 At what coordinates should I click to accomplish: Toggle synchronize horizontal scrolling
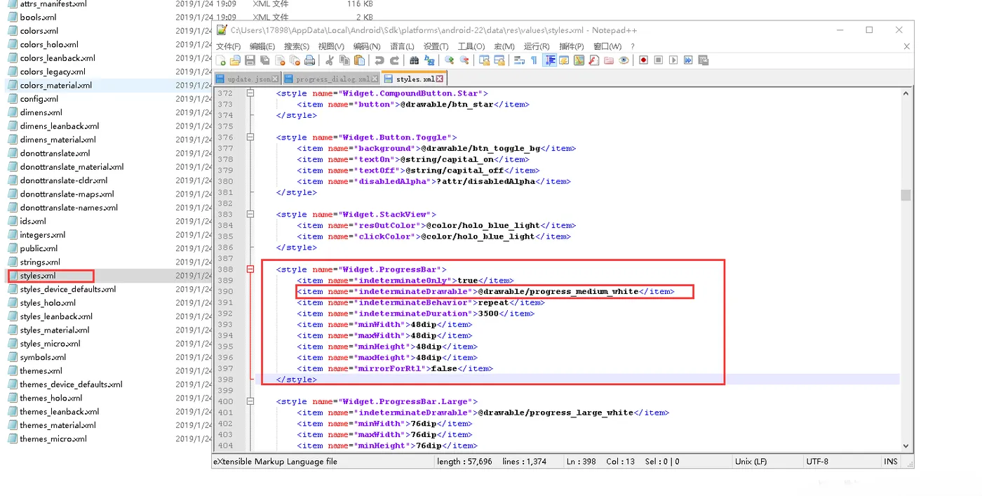[x=499, y=60]
